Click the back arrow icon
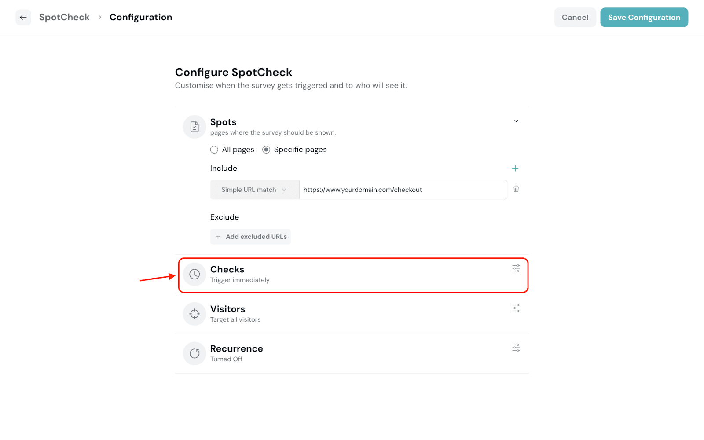The height and width of the screenshot is (440, 704). [23, 18]
